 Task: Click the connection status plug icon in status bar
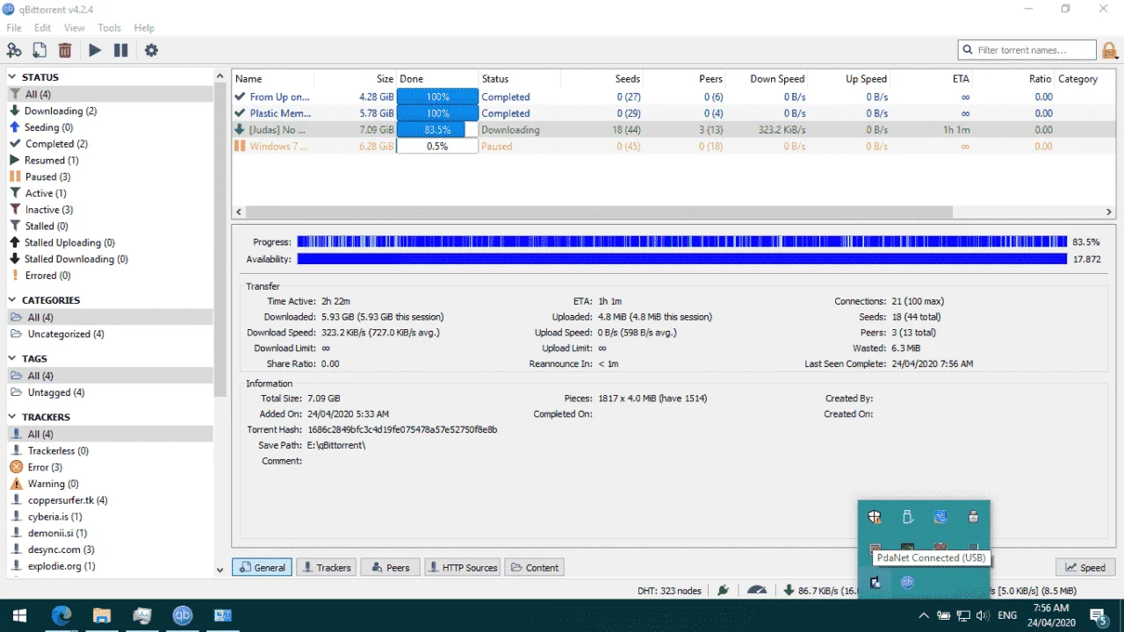click(724, 591)
